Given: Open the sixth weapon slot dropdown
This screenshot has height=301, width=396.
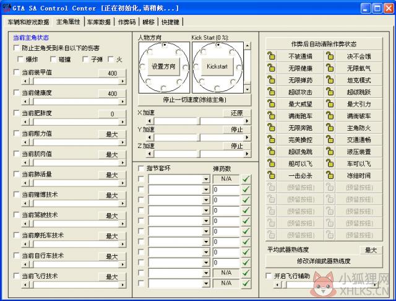Looking at the screenshot, I should tap(206, 231).
